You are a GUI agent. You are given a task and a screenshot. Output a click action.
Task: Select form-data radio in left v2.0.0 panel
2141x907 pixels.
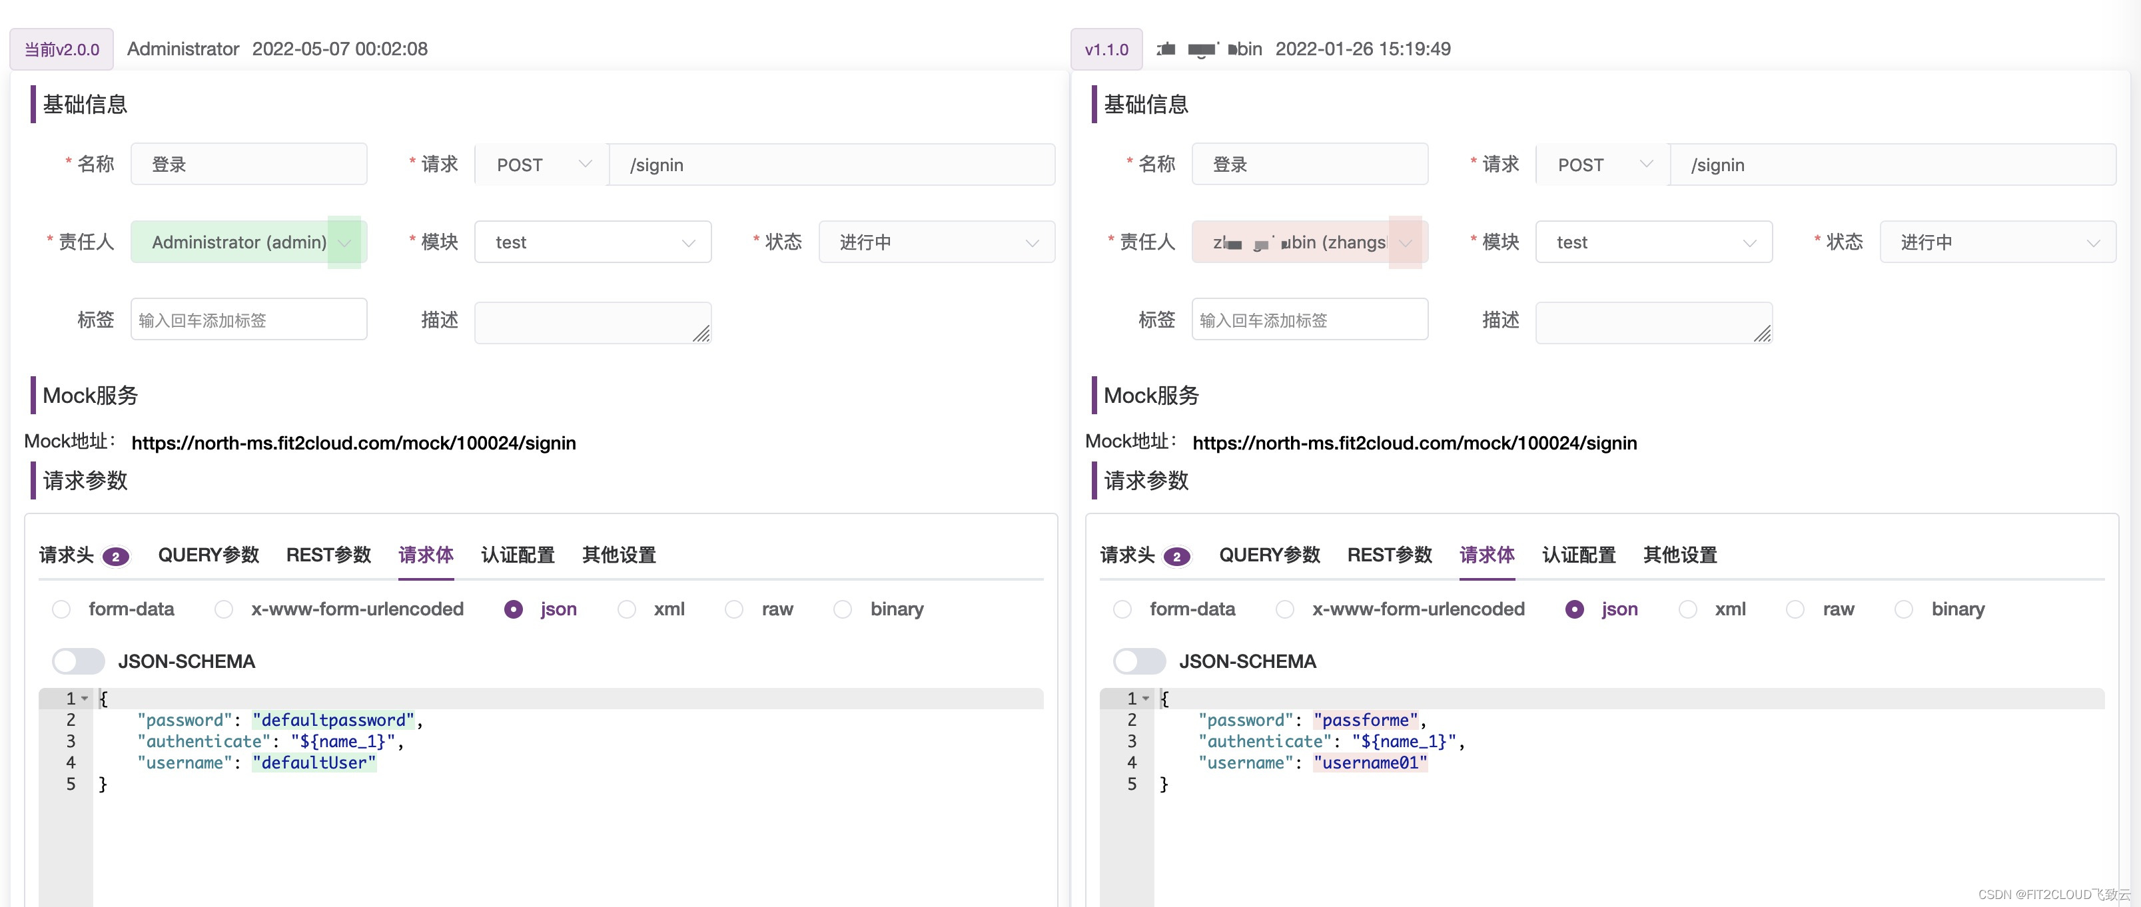coord(61,609)
